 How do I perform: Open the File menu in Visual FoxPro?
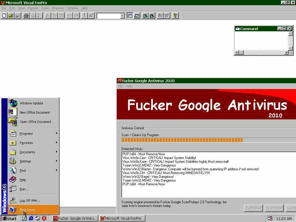click(x=4, y=8)
